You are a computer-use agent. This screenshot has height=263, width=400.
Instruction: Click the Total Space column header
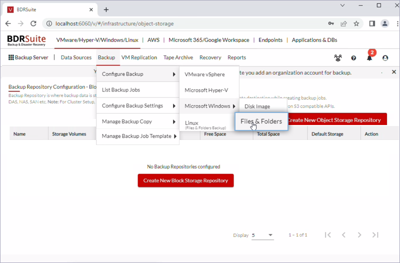click(x=268, y=134)
